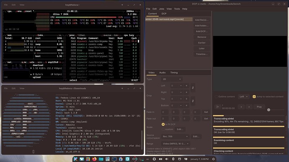Launch Firefox from the dock

click(94, 159)
